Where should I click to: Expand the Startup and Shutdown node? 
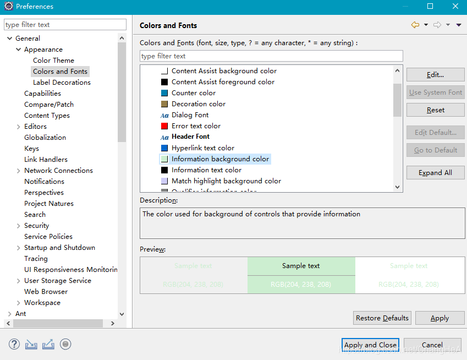[19, 248]
